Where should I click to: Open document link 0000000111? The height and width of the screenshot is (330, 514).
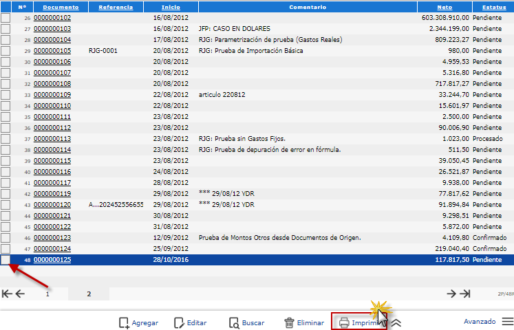(x=52, y=117)
